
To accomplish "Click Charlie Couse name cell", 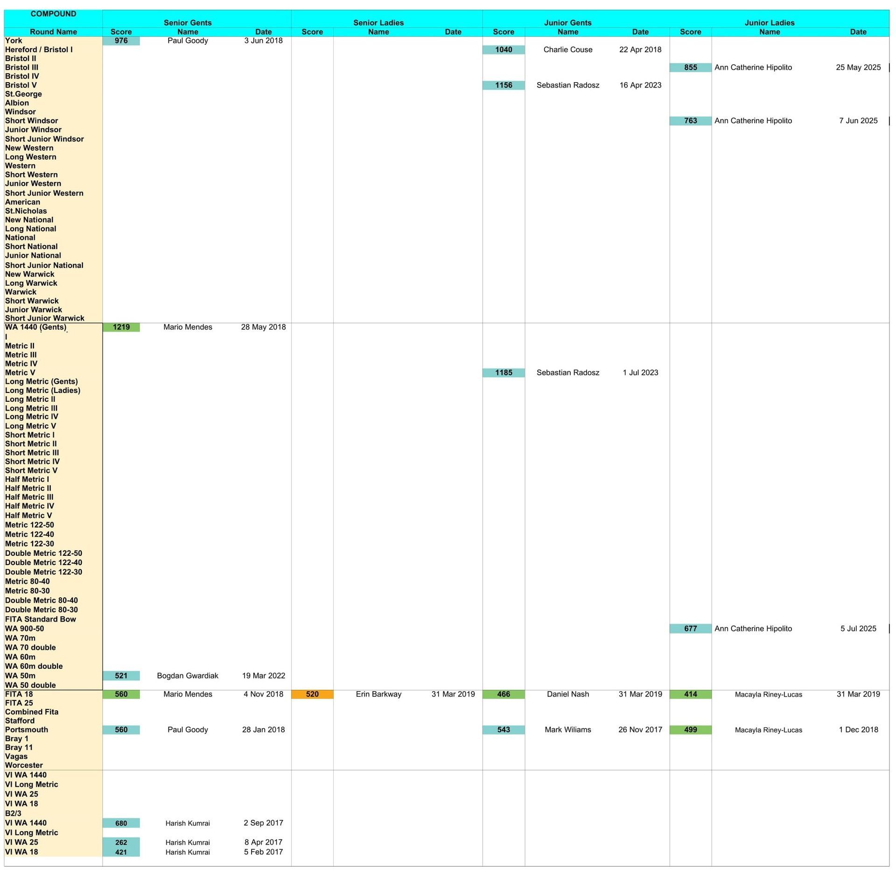I will (567, 49).
